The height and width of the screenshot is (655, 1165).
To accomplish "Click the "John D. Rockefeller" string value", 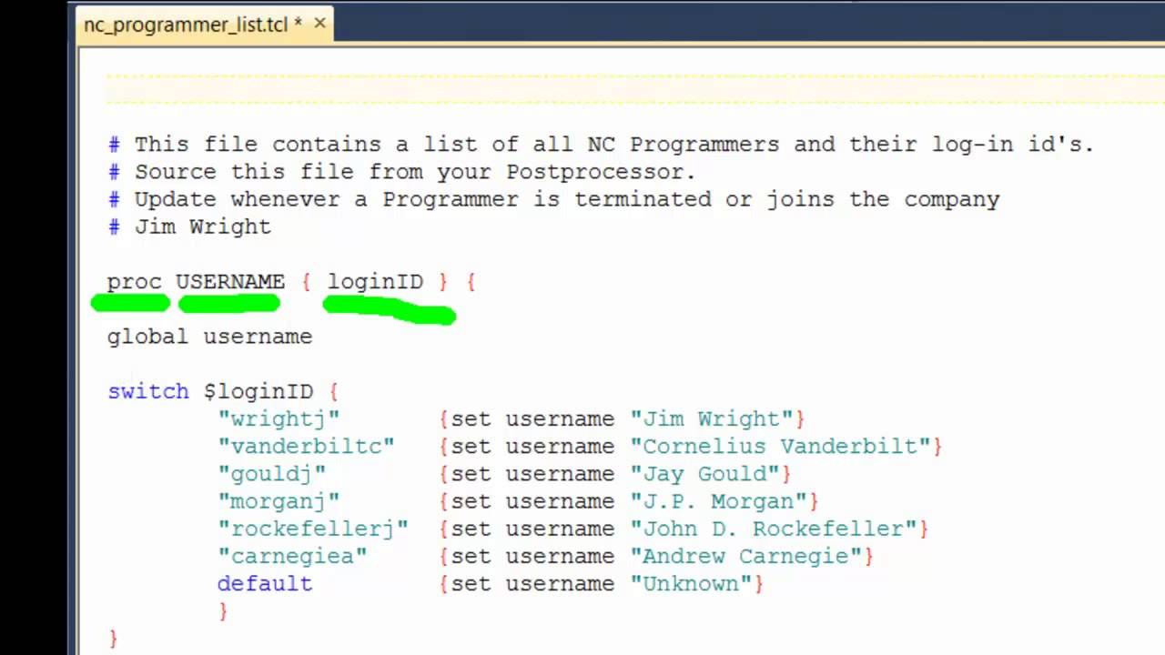I will tap(774, 529).
